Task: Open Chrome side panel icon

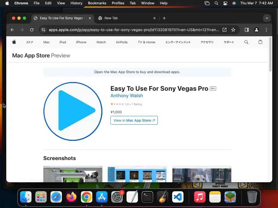Action: (247, 30)
